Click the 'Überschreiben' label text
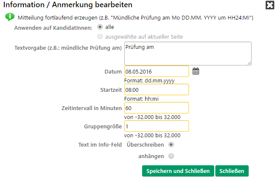The width and height of the screenshot is (275, 184). pyautogui.click(x=146, y=144)
